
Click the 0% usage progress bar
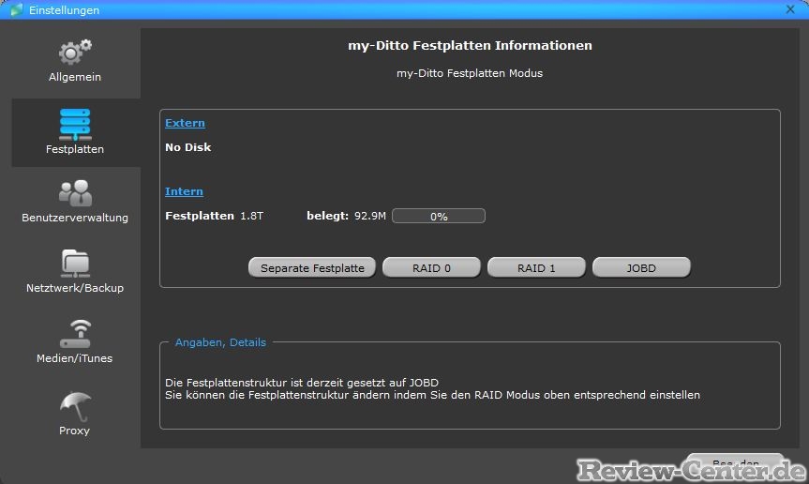(439, 216)
